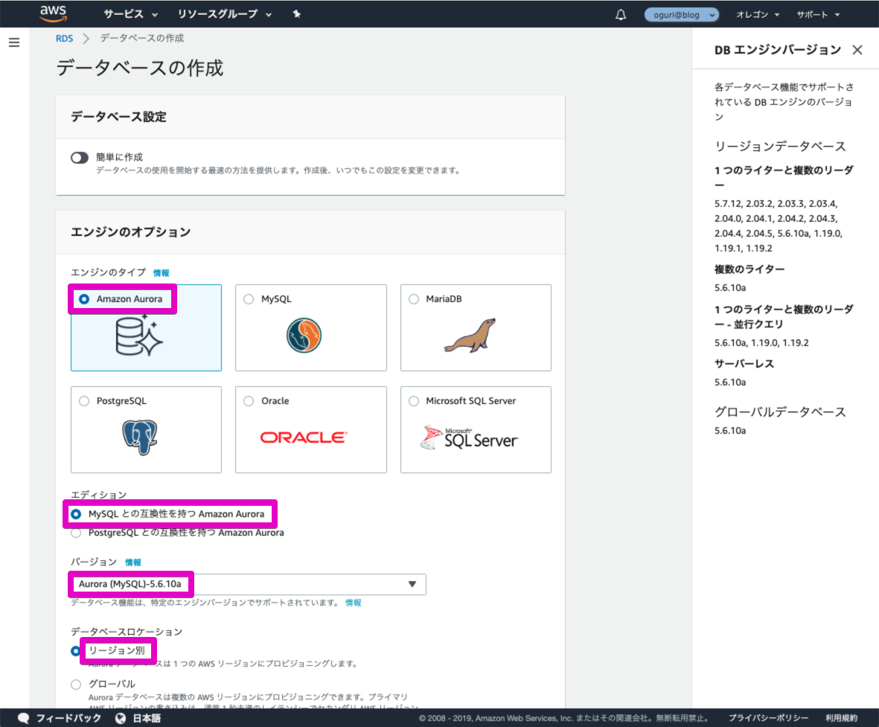Open the notifications bell

tap(621, 13)
